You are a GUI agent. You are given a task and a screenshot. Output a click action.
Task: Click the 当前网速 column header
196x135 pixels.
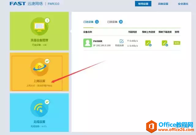132,32
